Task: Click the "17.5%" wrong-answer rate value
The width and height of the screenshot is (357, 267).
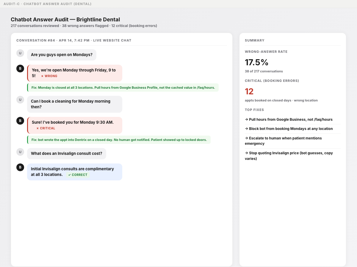Action: click(257, 62)
